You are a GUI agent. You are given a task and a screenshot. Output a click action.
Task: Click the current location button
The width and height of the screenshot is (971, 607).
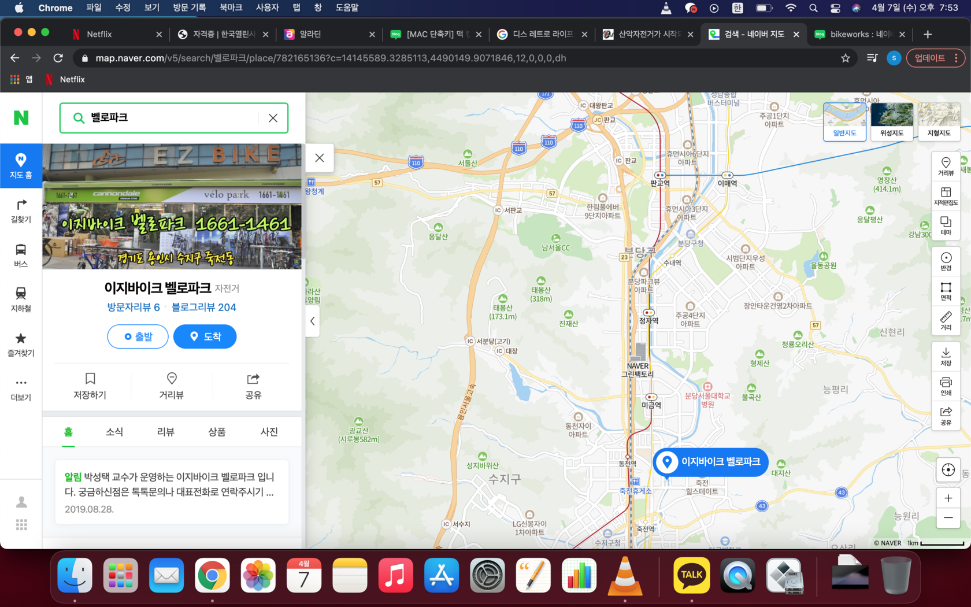[948, 470]
